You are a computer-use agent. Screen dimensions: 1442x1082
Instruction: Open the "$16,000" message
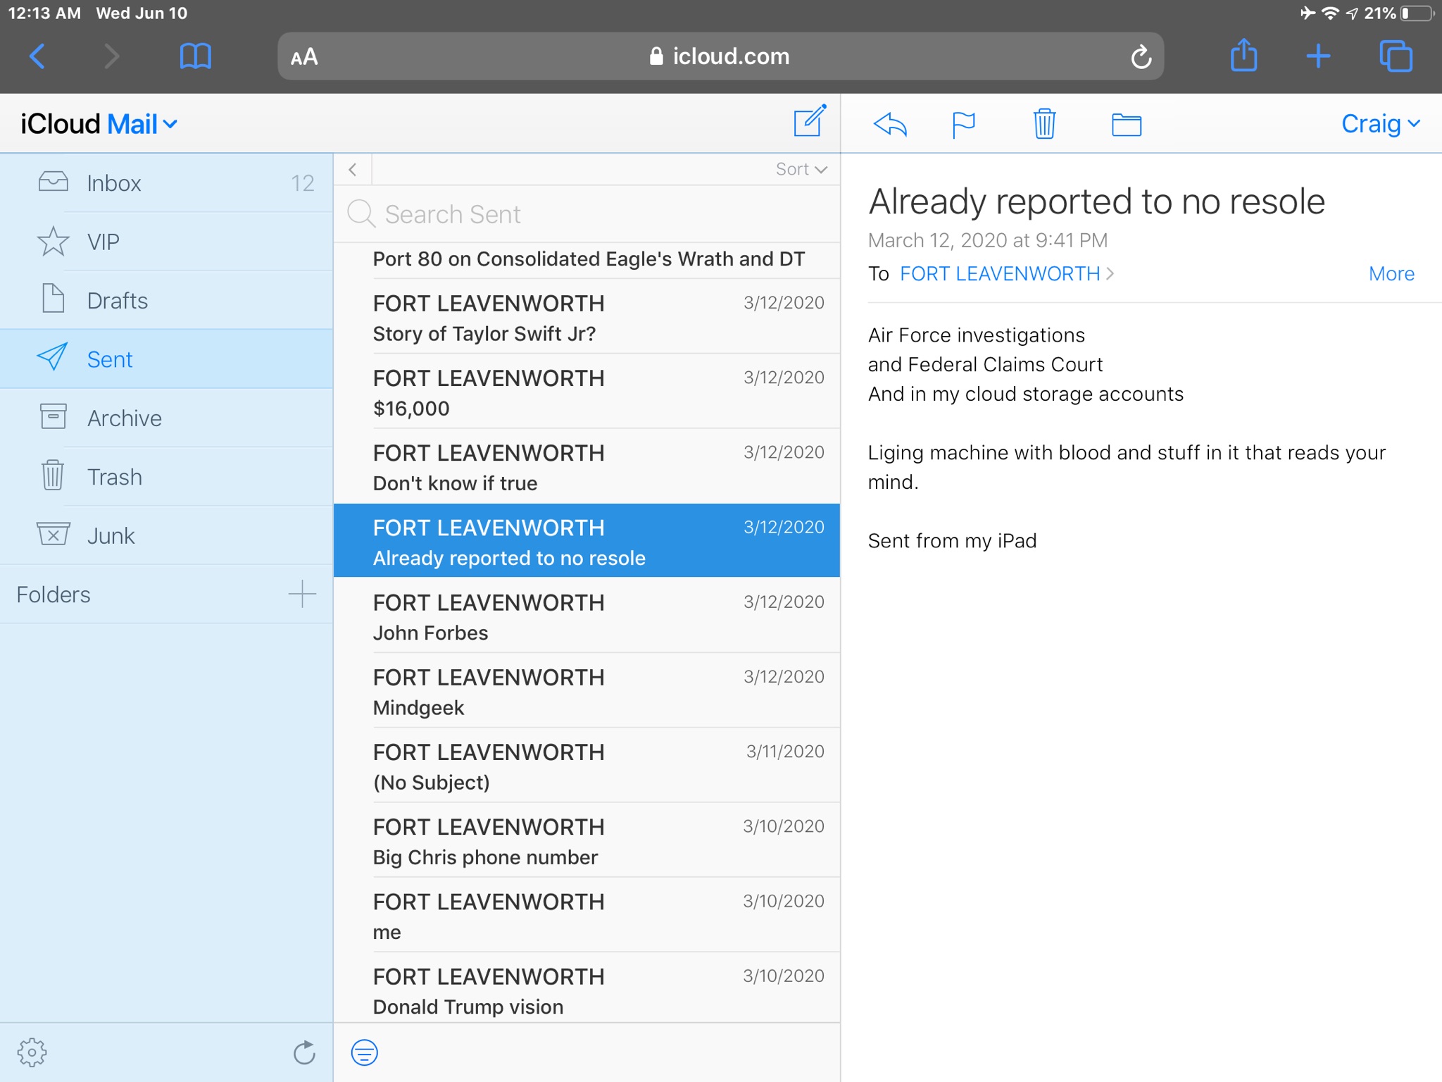click(x=587, y=392)
